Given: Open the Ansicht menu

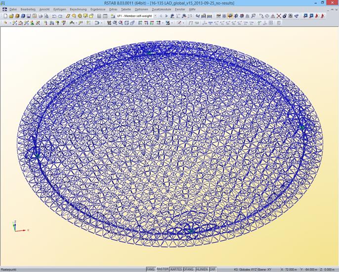Looking at the screenshot, I should click(44, 9).
